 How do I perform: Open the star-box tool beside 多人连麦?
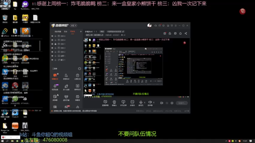click(77, 87)
